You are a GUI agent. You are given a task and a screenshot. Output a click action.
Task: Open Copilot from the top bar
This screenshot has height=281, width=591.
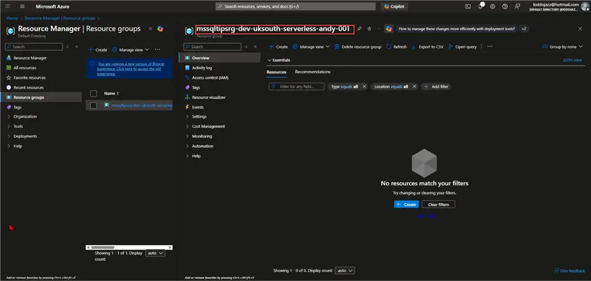tap(394, 7)
